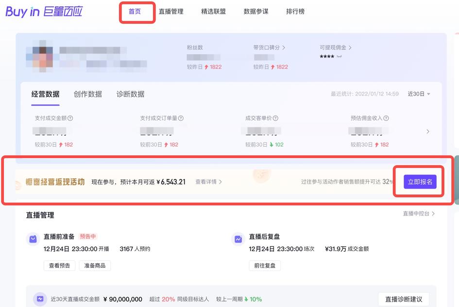This screenshot has height=307, width=459.
Task: Switch to the 创作数据 tab
Action: 87,94
